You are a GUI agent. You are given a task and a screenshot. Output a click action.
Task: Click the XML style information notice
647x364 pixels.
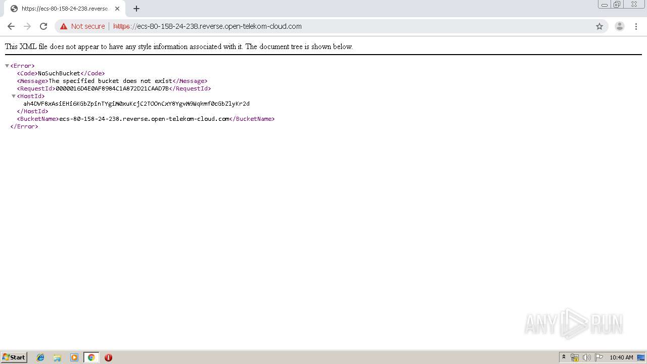179,47
